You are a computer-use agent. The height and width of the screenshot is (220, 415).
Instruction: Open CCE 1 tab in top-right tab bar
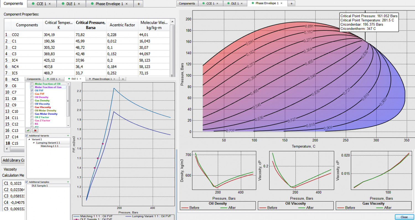(x=210, y=3)
